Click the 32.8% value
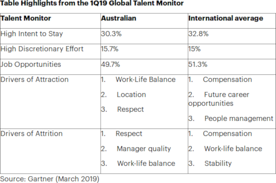Image resolution: width=276 pixels, height=183 pixels. pyautogui.click(x=198, y=34)
